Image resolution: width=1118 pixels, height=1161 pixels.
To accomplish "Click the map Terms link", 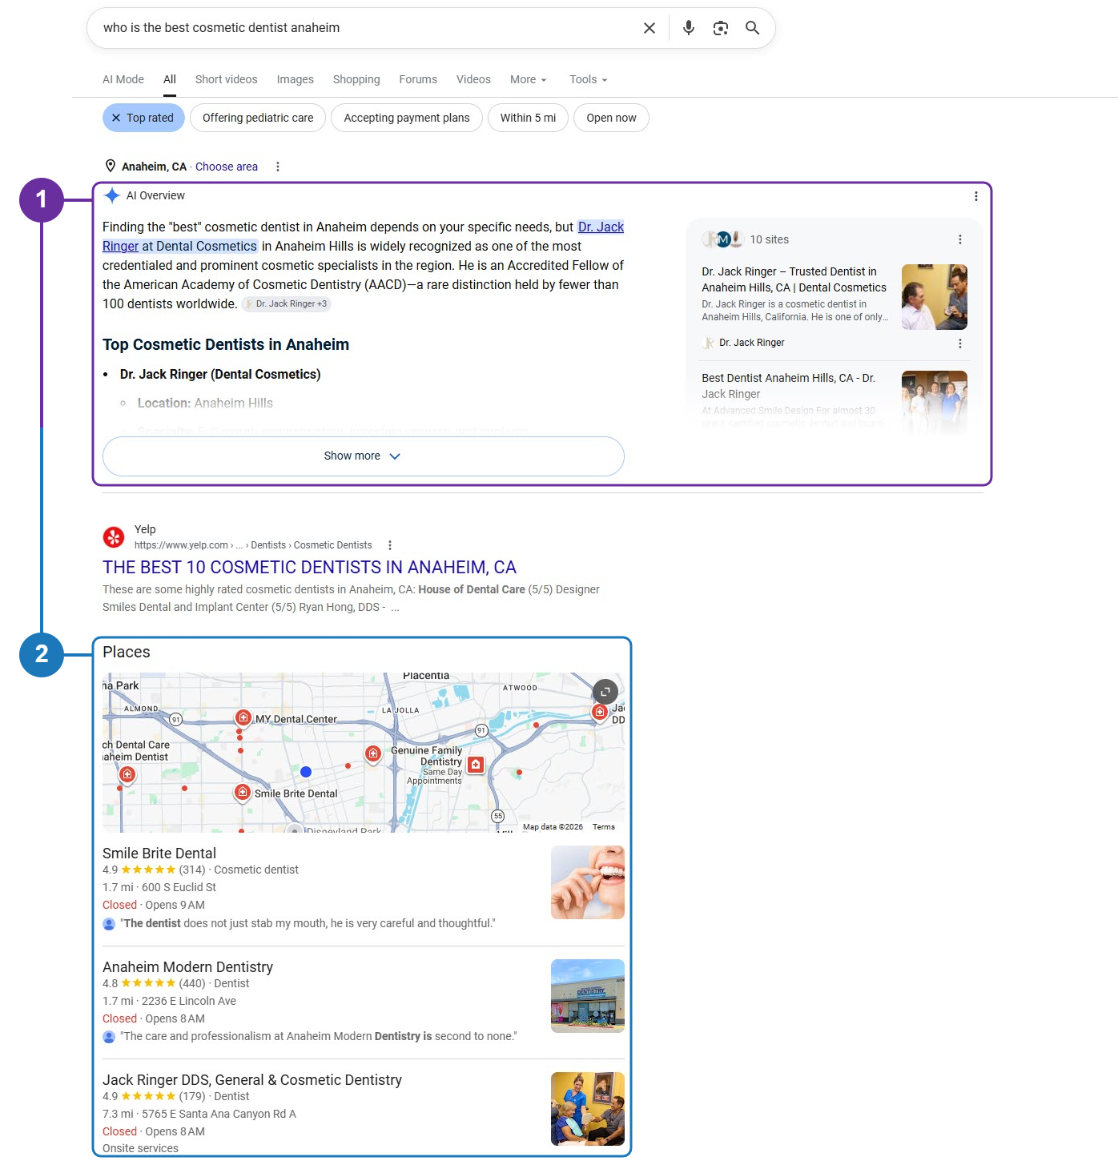I will (x=604, y=827).
